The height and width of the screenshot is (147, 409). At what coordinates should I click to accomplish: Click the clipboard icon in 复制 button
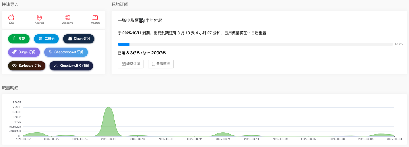coord(14,39)
